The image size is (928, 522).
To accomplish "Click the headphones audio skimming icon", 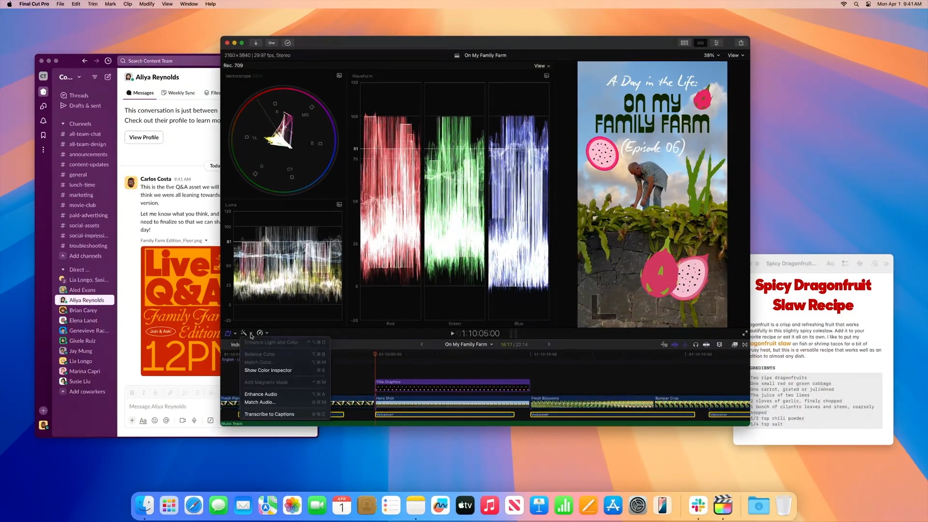I will point(696,345).
